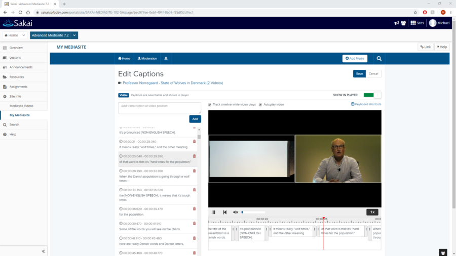Open Resources in sidebar
The width and height of the screenshot is (456, 256).
click(x=24, y=77)
